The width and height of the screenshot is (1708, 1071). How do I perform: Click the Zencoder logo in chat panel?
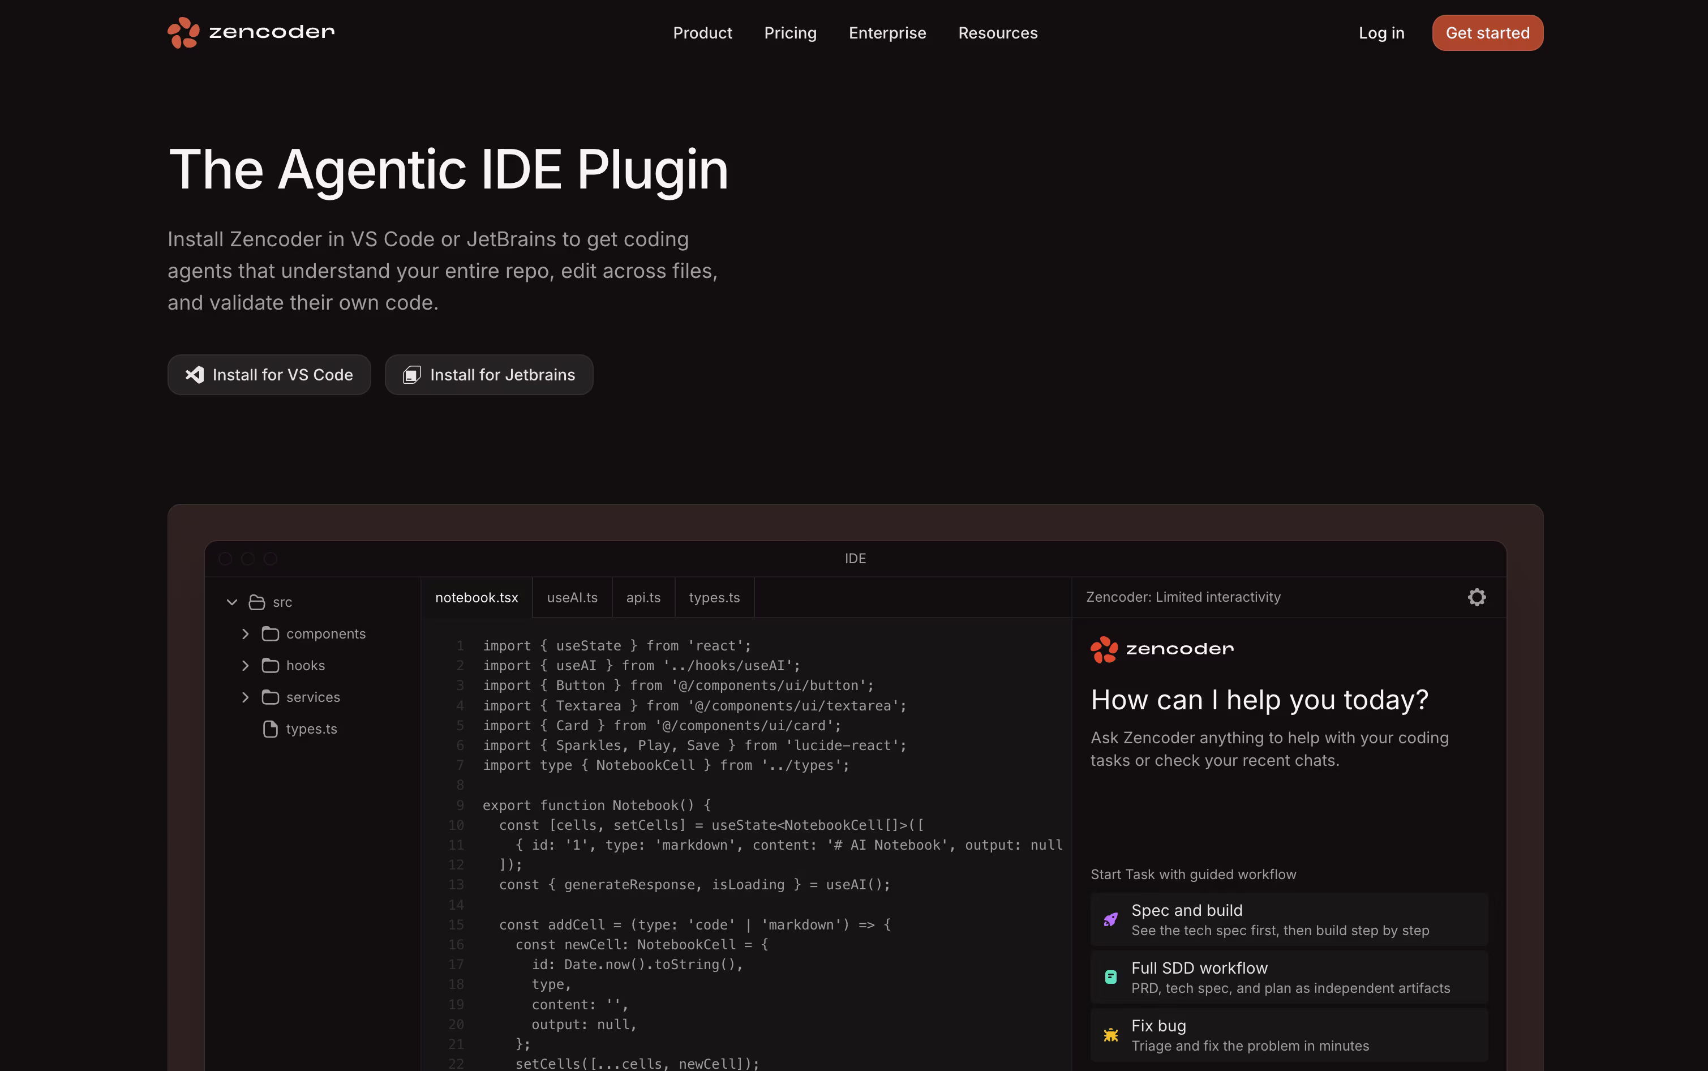[x=1161, y=649]
